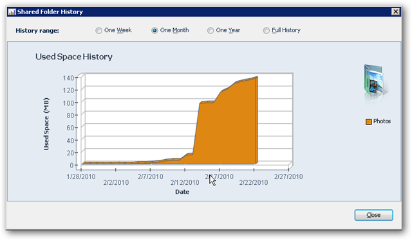Click the Used Space History chart title
The height and width of the screenshot is (240, 412).
point(74,56)
